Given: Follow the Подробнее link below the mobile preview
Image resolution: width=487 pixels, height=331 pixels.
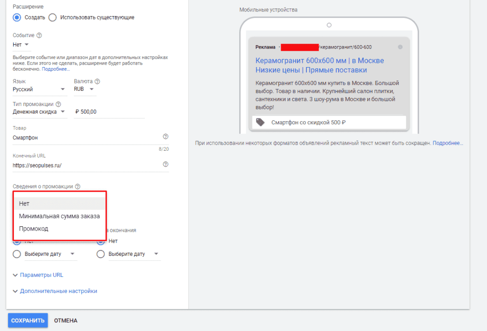Looking at the screenshot, I should tap(448, 143).
